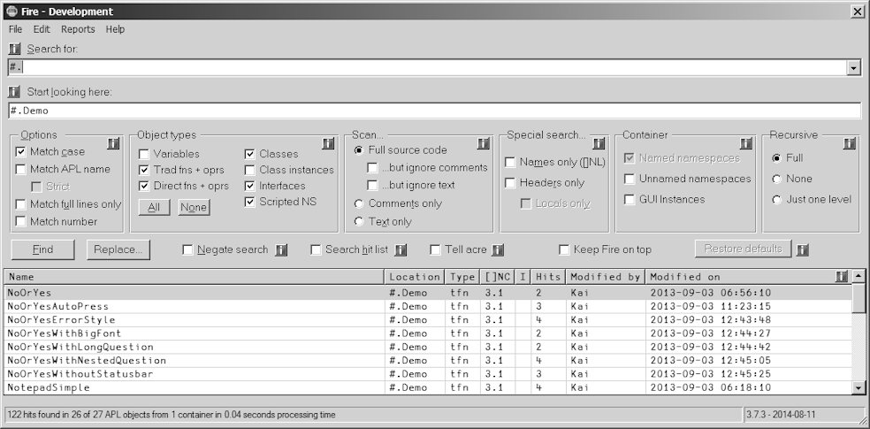The height and width of the screenshot is (429, 870).
Task: Click in the Search for text field
Action: coord(428,68)
